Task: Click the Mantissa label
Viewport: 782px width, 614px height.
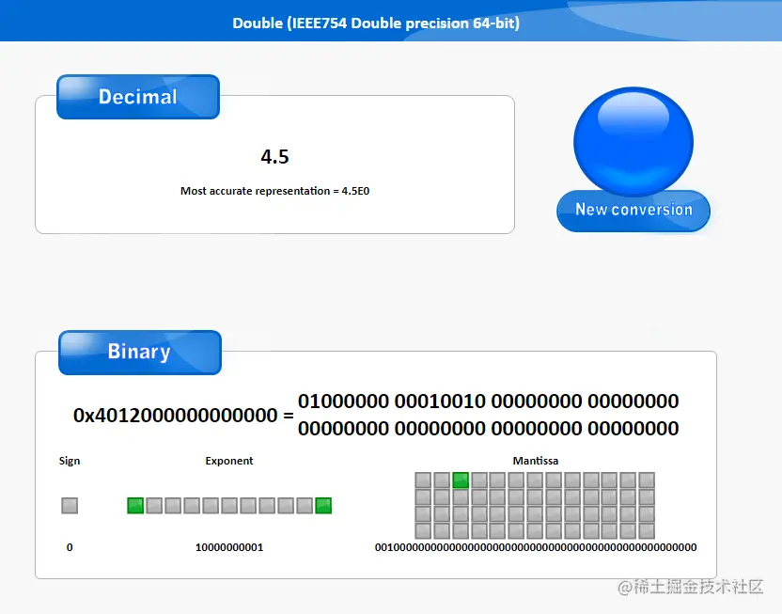Action: [536, 461]
